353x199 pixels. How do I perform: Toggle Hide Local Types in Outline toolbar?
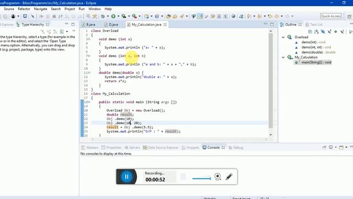(342, 32)
